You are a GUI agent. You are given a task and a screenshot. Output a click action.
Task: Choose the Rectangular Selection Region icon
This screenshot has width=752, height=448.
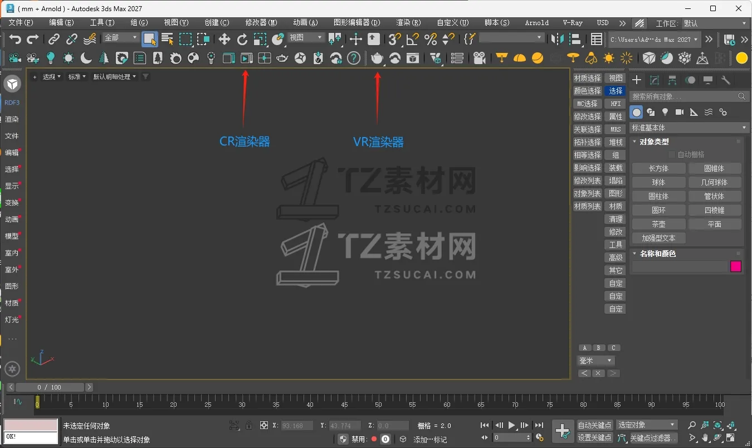(x=185, y=38)
